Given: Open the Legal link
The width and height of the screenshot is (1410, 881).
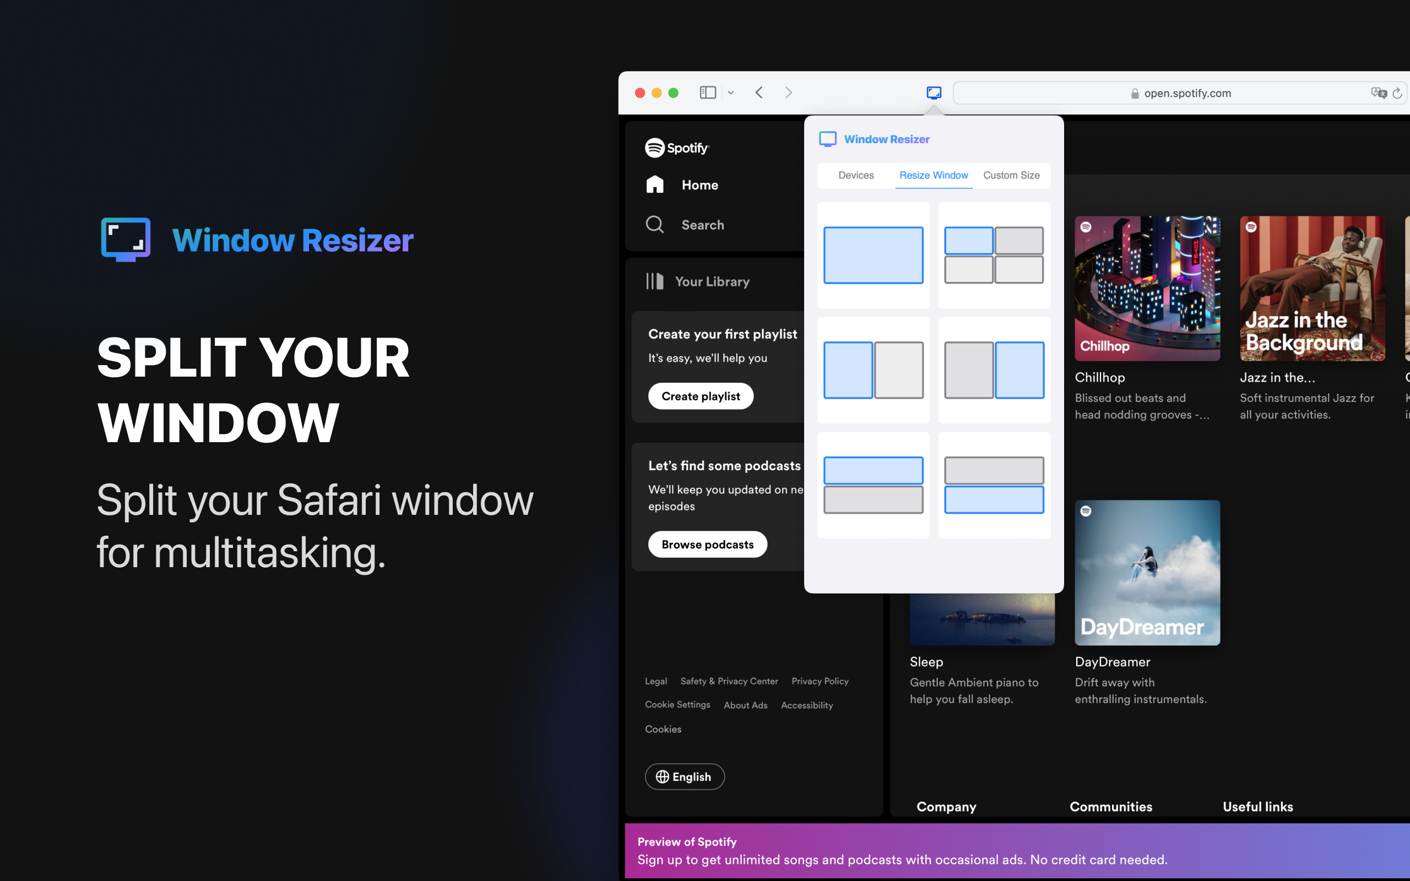Looking at the screenshot, I should pos(655,681).
